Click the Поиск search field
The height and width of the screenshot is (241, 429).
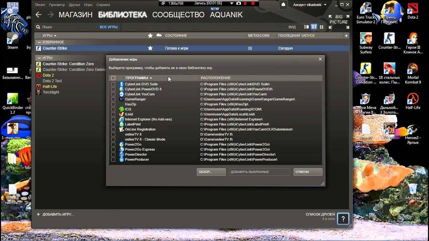pyautogui.click(x=67, y=27)
